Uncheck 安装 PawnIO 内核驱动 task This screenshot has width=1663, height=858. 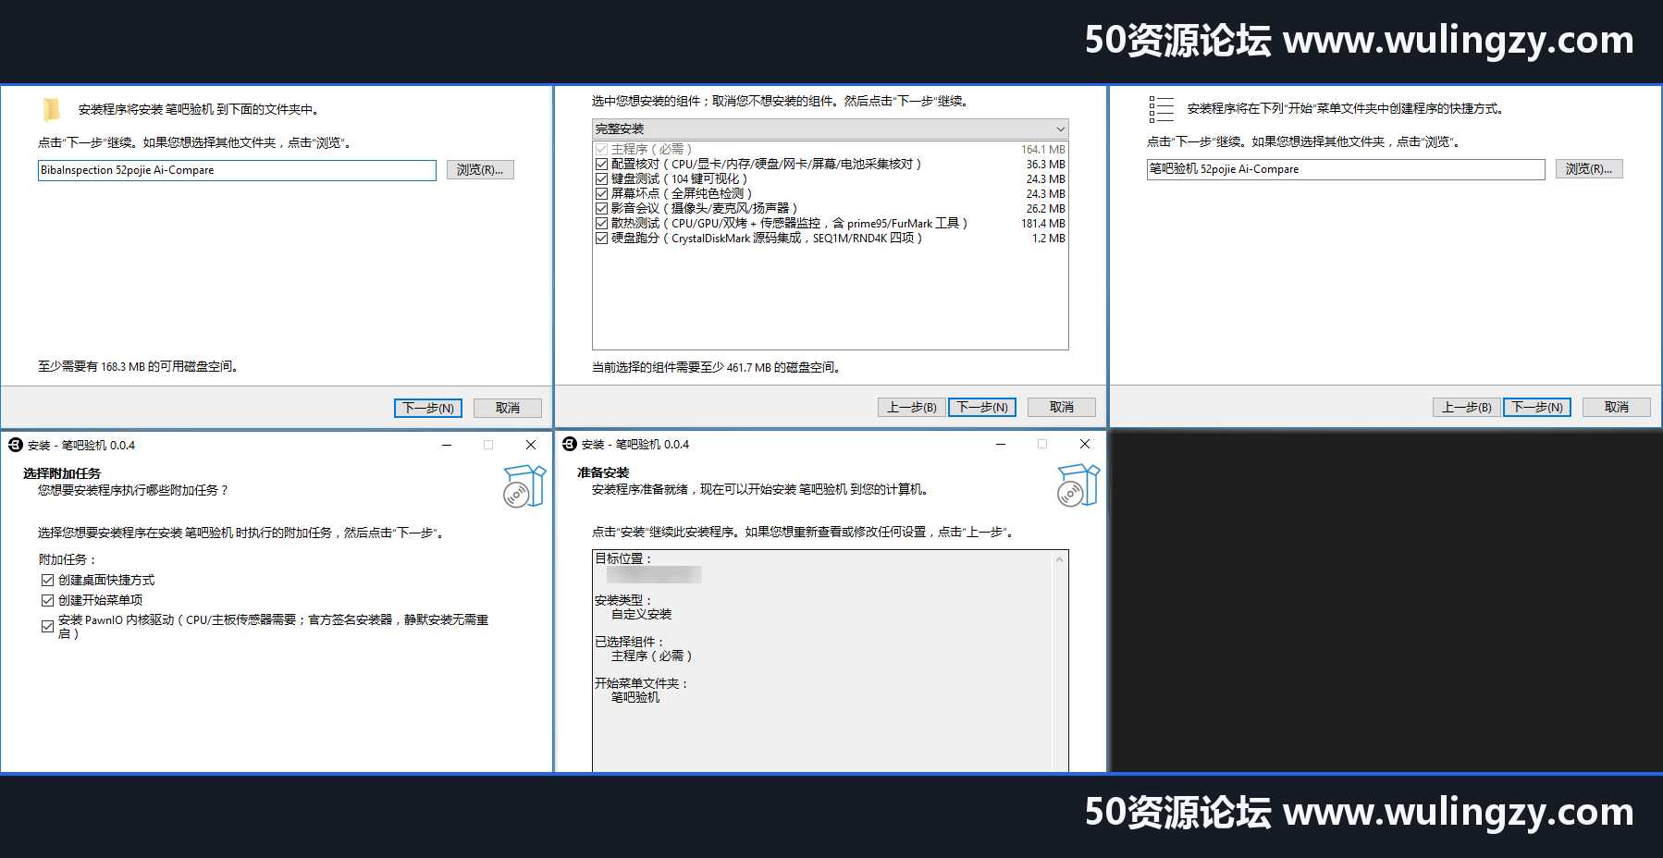coord(47,626)
